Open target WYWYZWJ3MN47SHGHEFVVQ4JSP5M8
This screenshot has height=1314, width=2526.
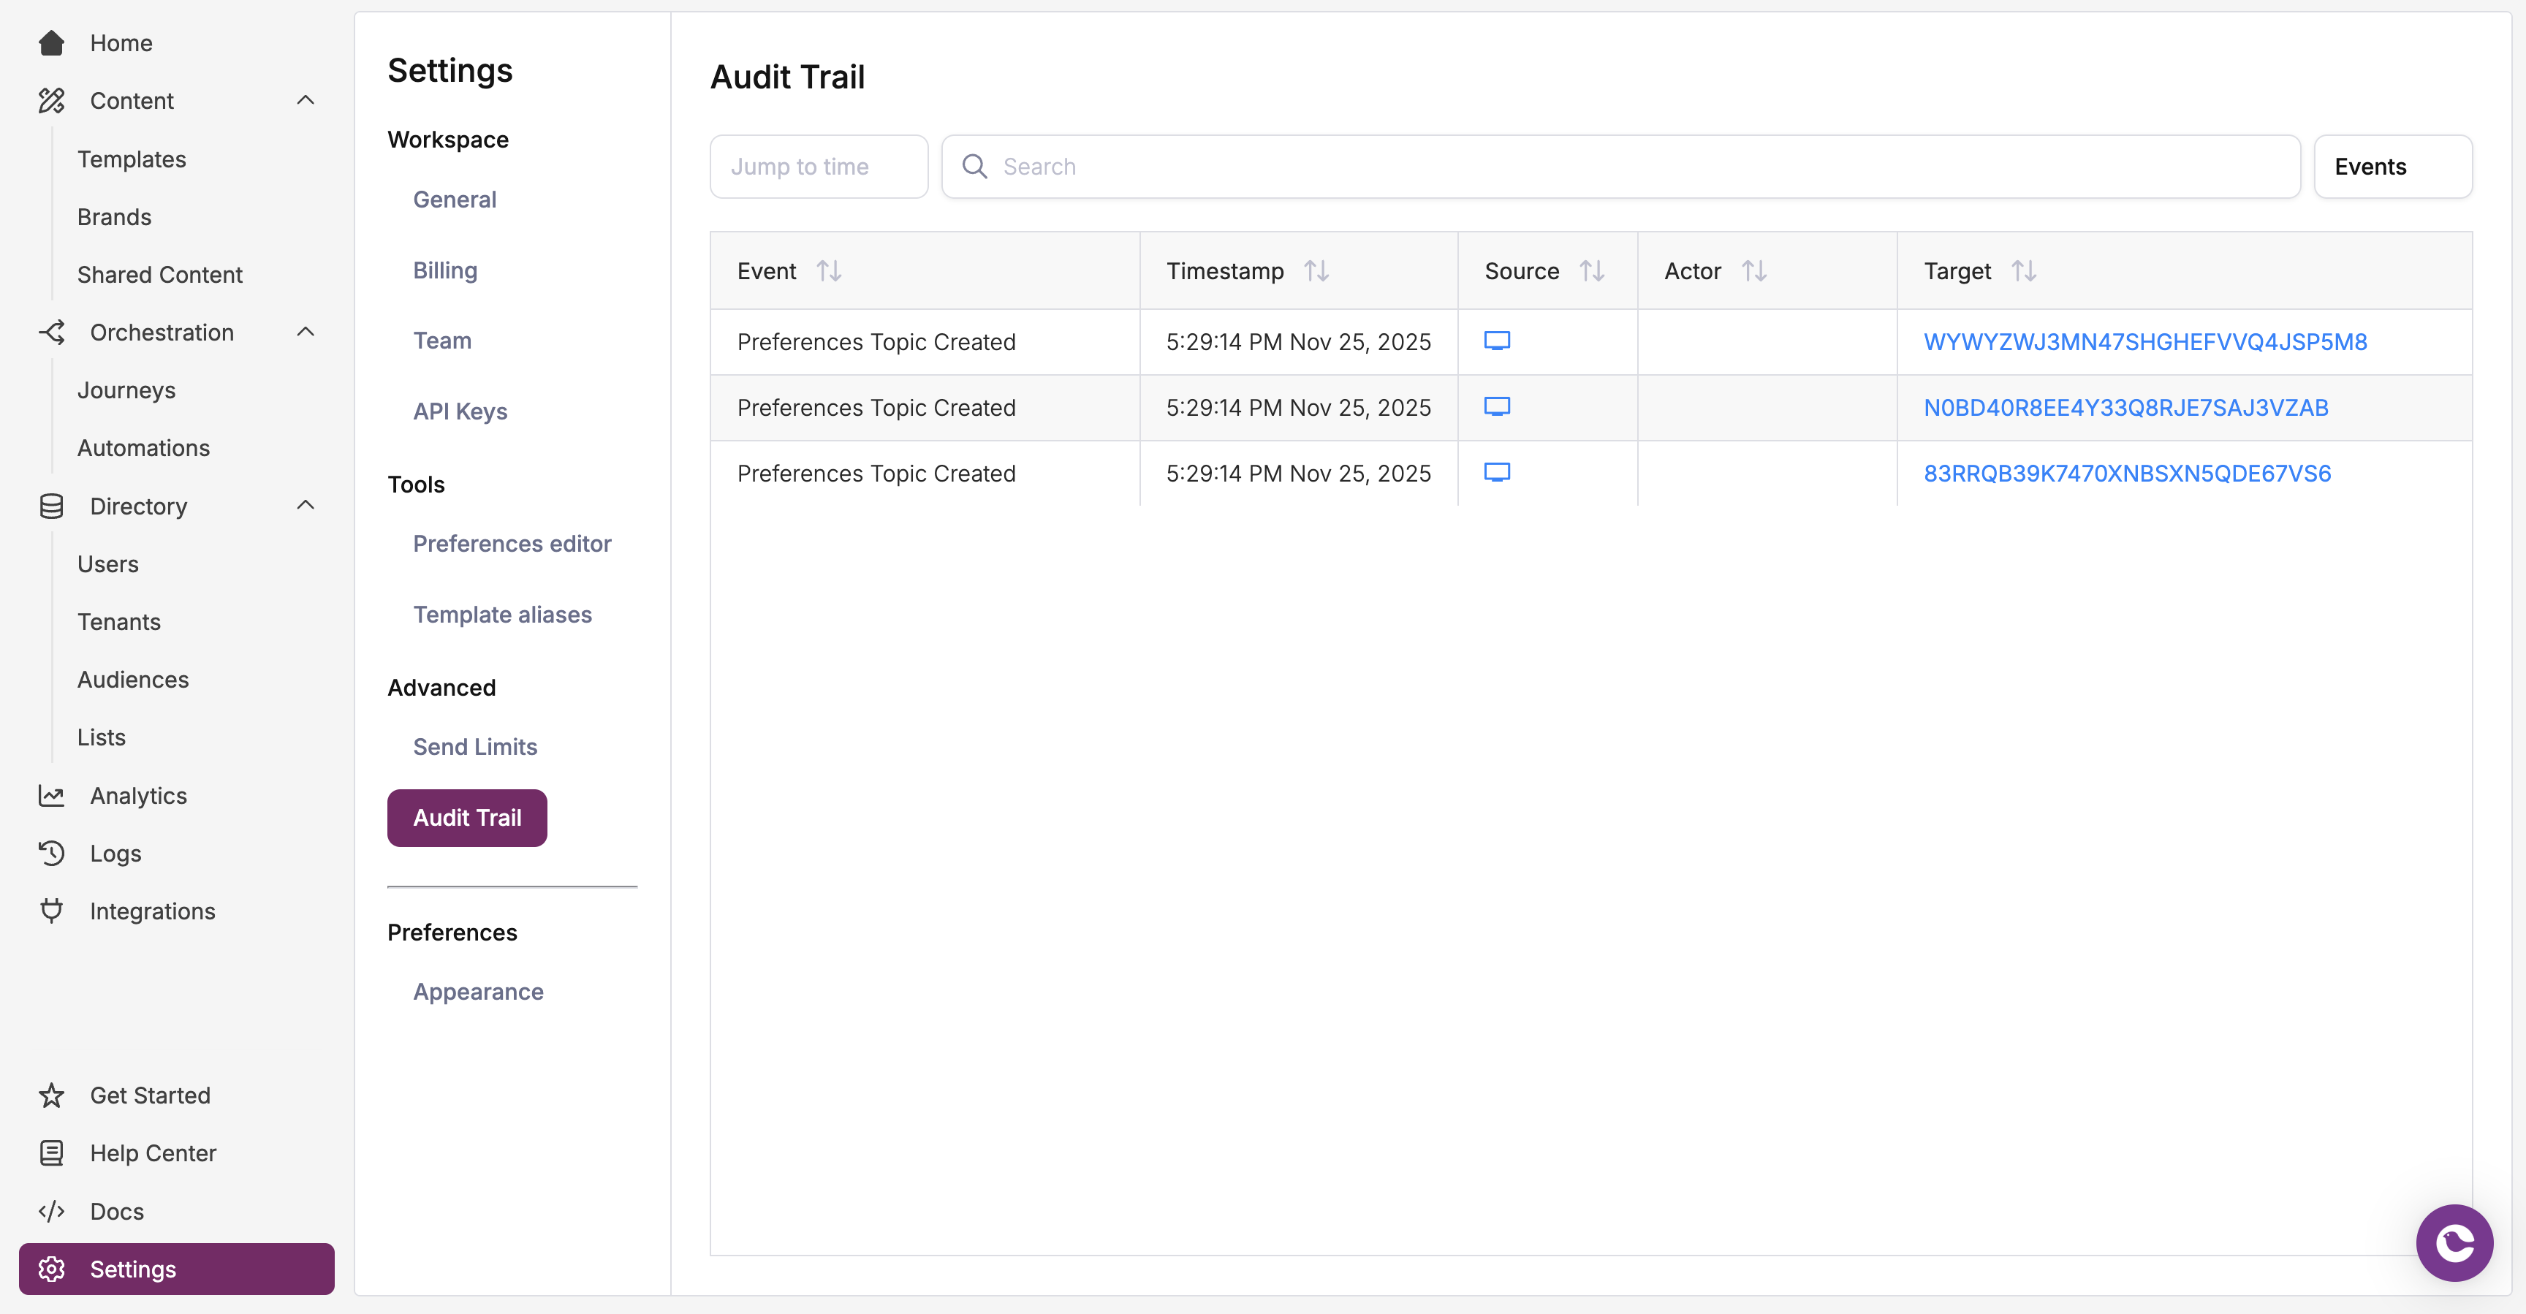2145,341
